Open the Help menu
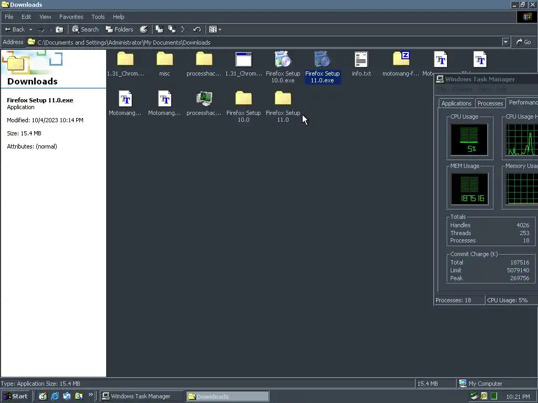 pyautogui.click(x=118, y=17)
